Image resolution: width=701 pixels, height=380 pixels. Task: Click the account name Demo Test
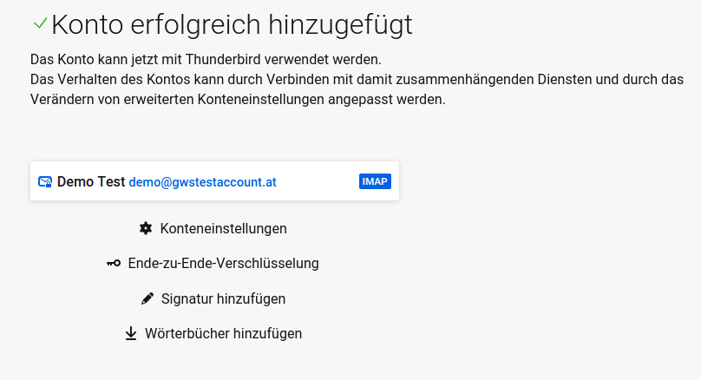click(x=91, y=182)
